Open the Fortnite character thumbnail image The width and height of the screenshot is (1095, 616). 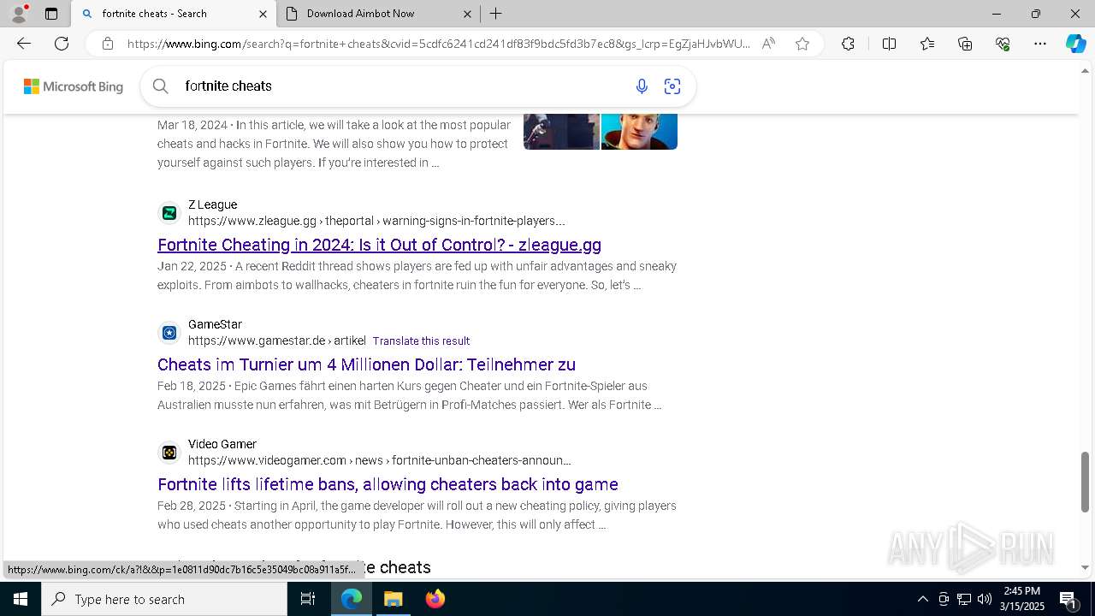point(639,131)
